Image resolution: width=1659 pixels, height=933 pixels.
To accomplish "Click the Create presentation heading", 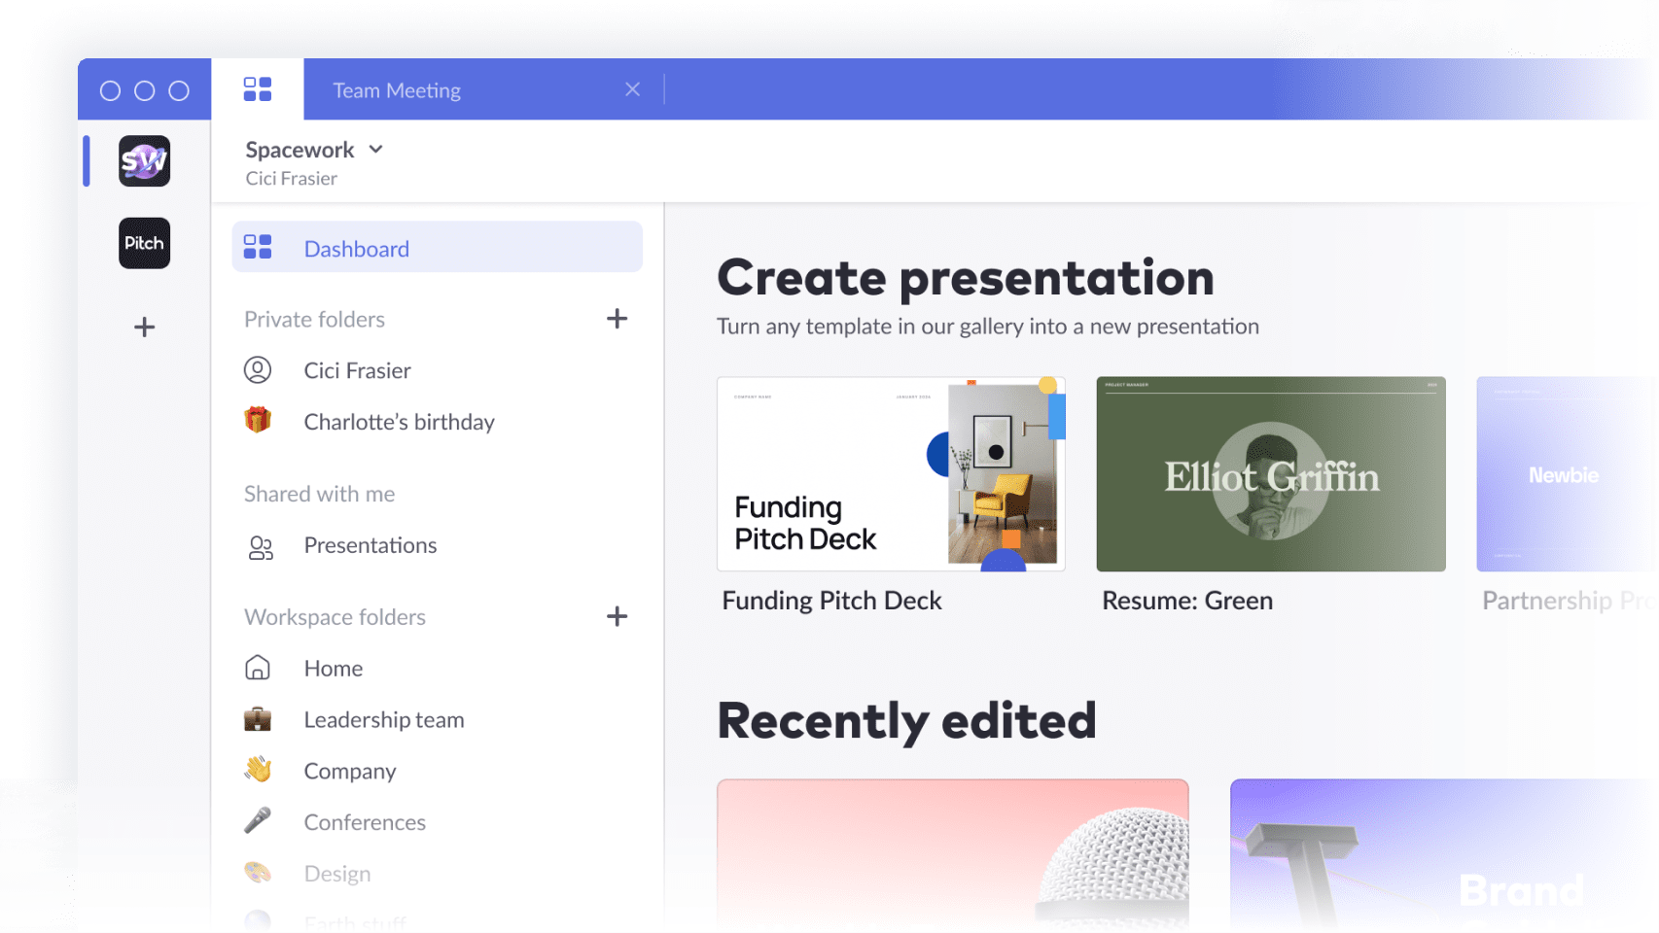I will click(966, 279).
